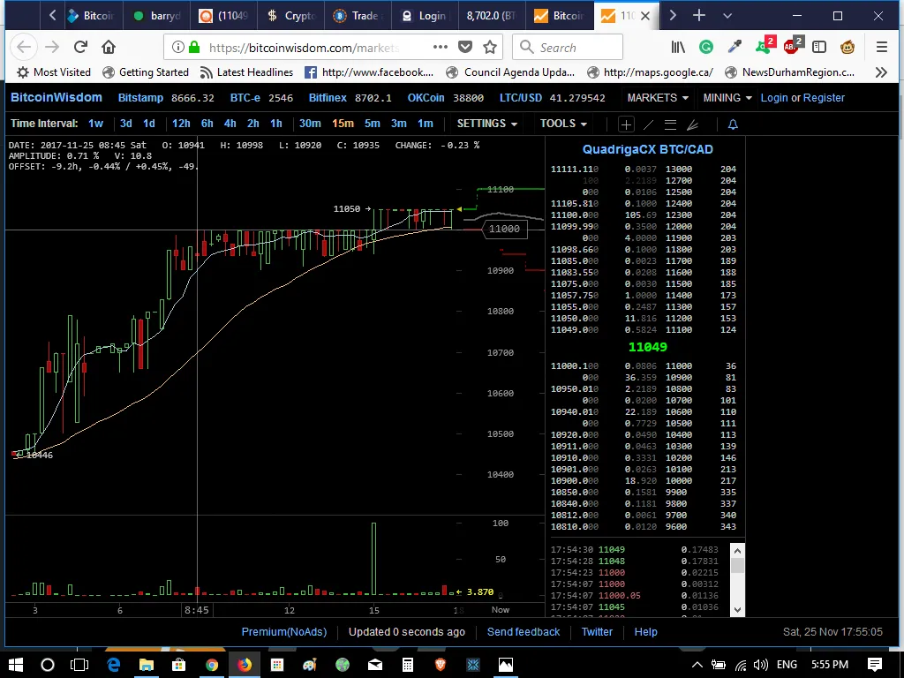Go to the Firefox home page

109,48
